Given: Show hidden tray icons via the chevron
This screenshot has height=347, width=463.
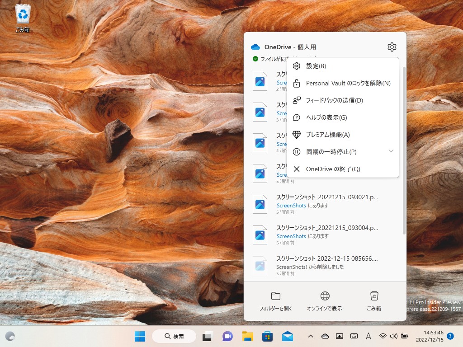Looking at the screenshot, I should (310, 336).
